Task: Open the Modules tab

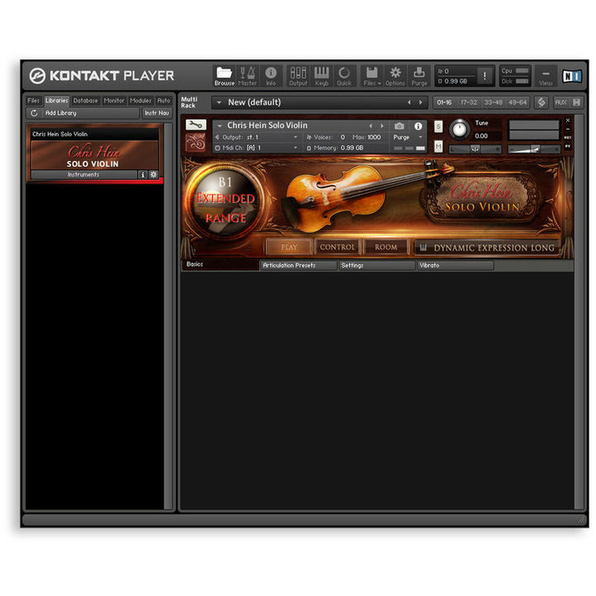Action: 140,101
